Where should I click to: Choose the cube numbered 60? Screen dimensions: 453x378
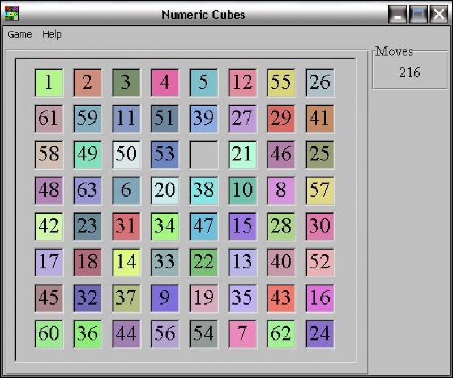(x=49, y=334)
